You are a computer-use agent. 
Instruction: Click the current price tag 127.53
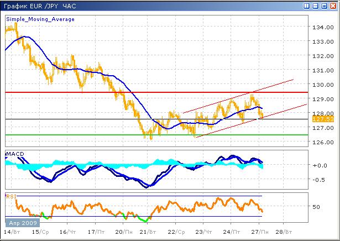point(318,119)
